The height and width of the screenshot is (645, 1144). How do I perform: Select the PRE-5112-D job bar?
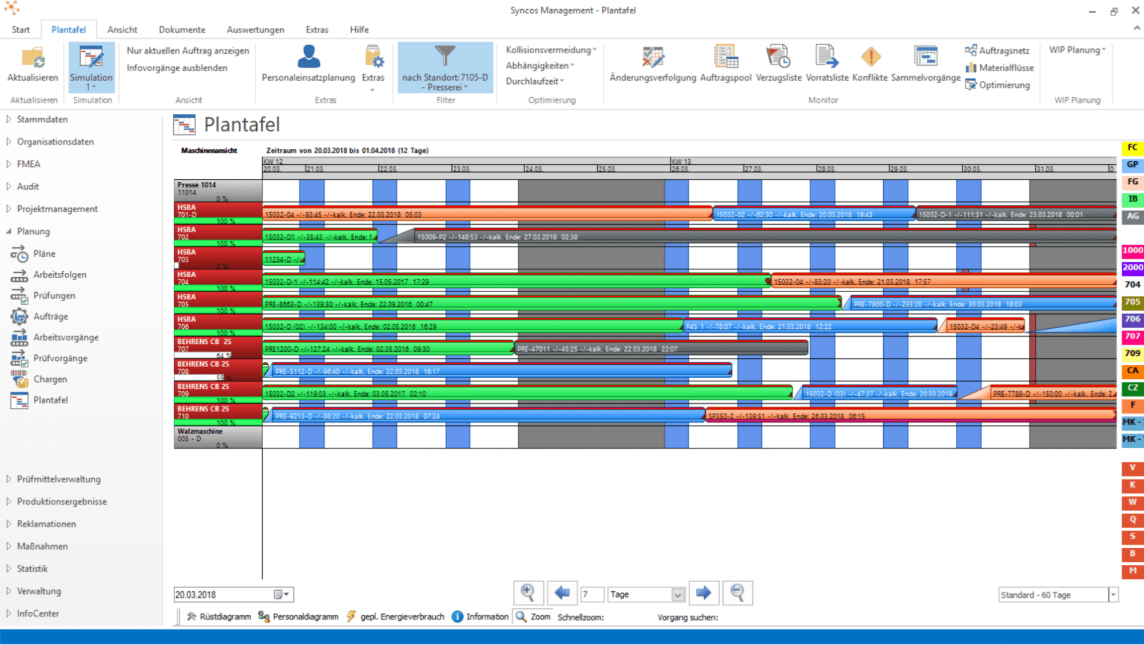[x=502, y=371]
